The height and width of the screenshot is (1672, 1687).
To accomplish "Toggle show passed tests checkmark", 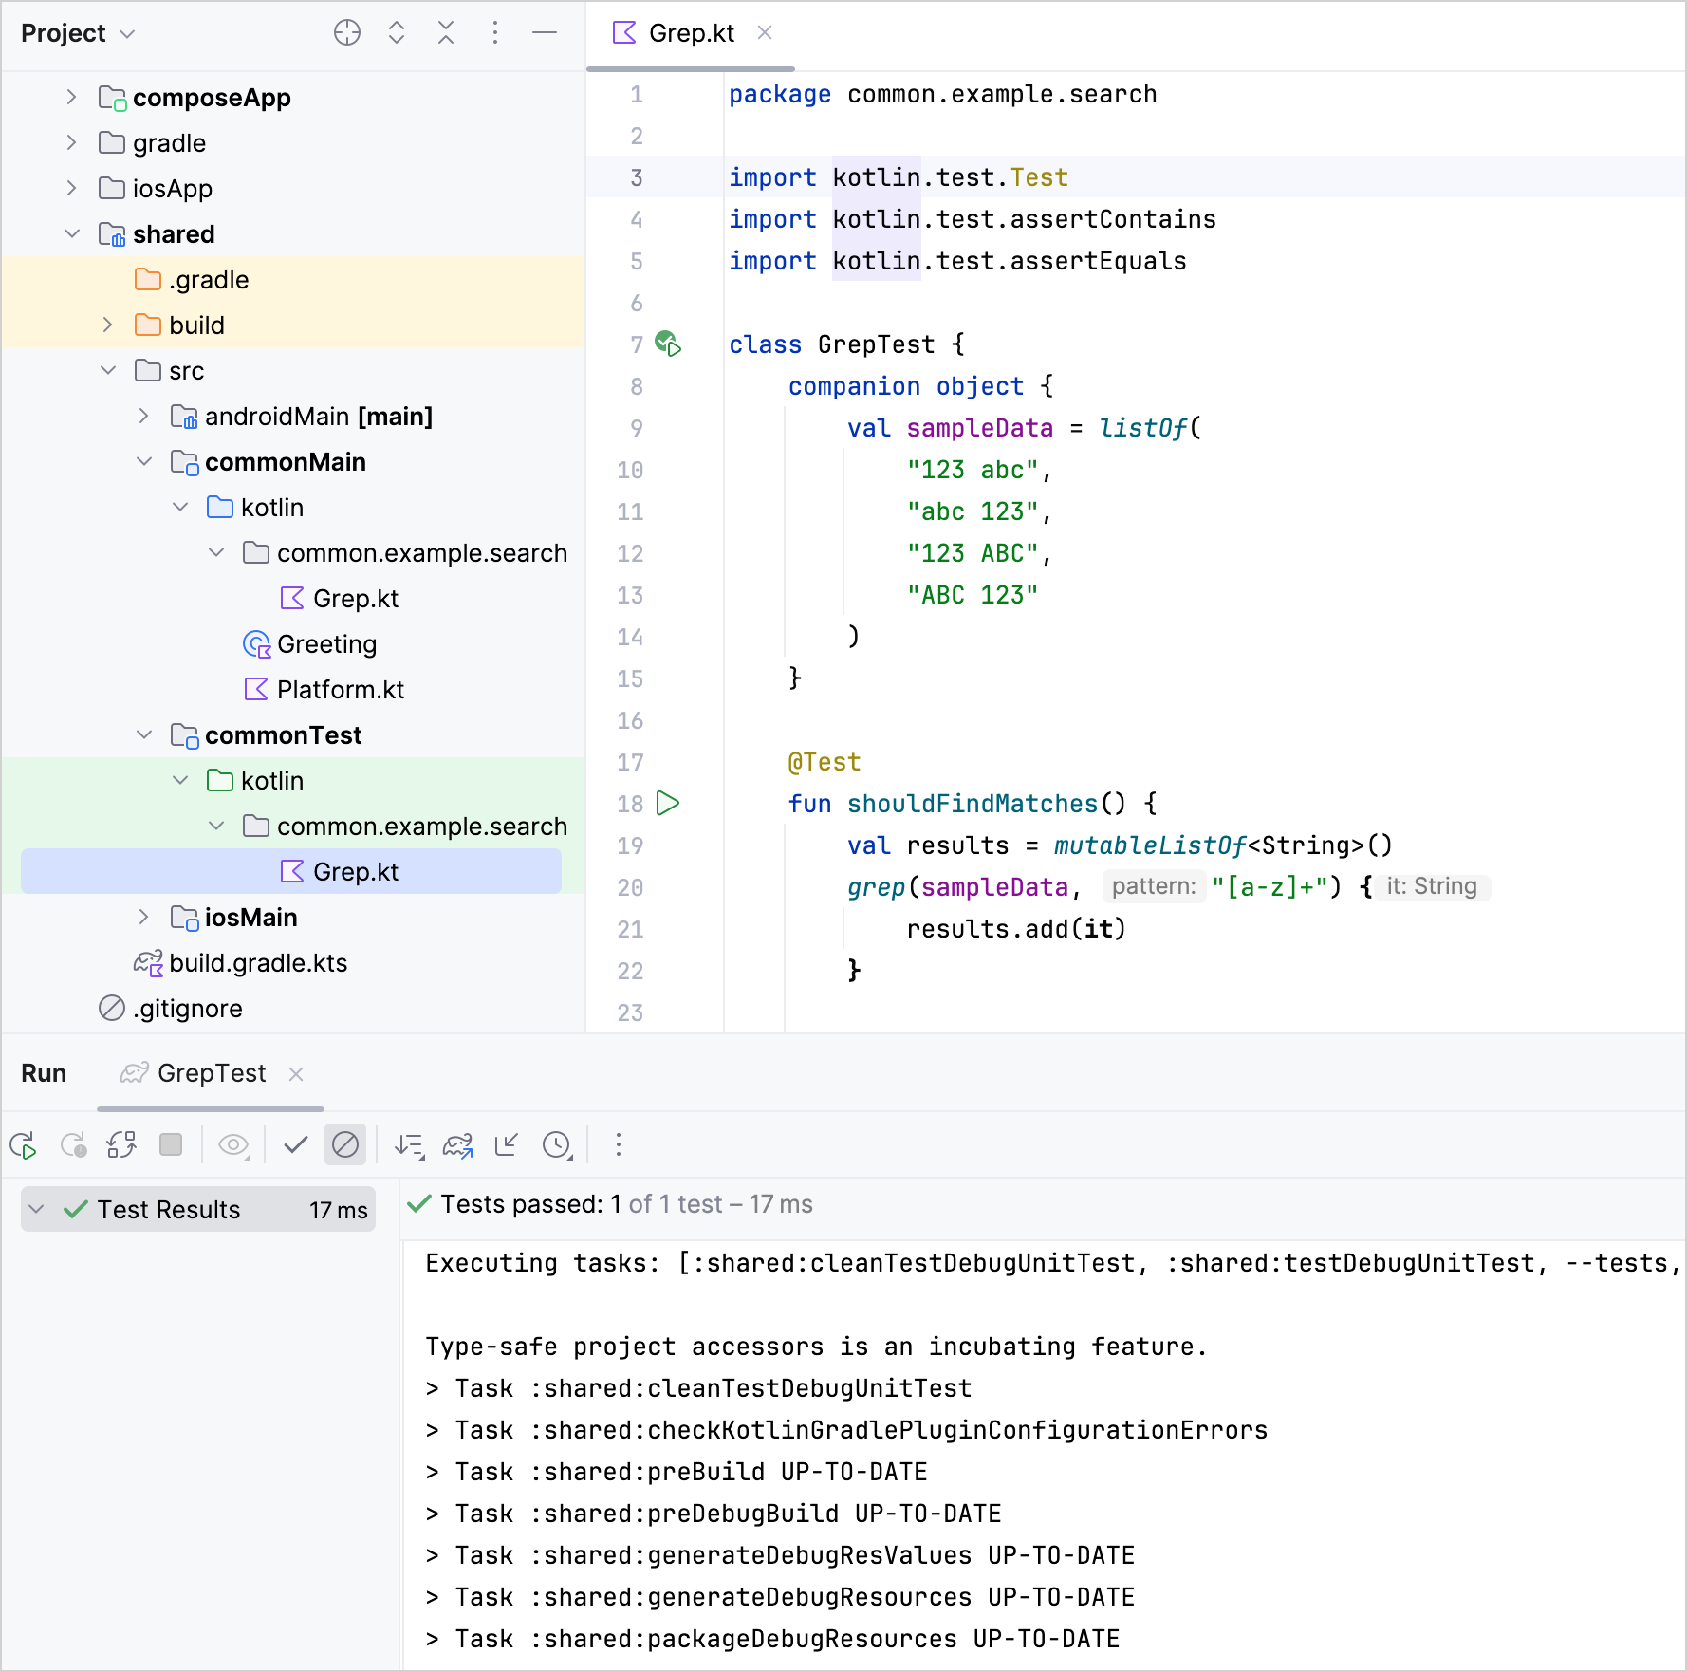I will pos(294,1144).
